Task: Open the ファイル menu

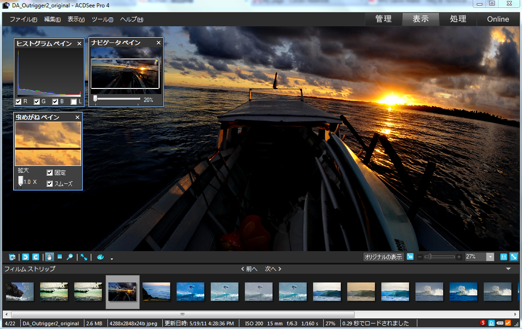Action: 24,19
